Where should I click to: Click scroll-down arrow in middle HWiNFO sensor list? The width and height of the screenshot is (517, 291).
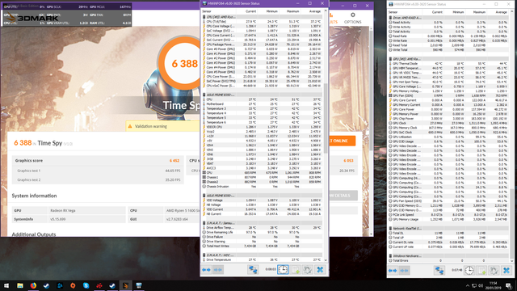coord(326,260)
